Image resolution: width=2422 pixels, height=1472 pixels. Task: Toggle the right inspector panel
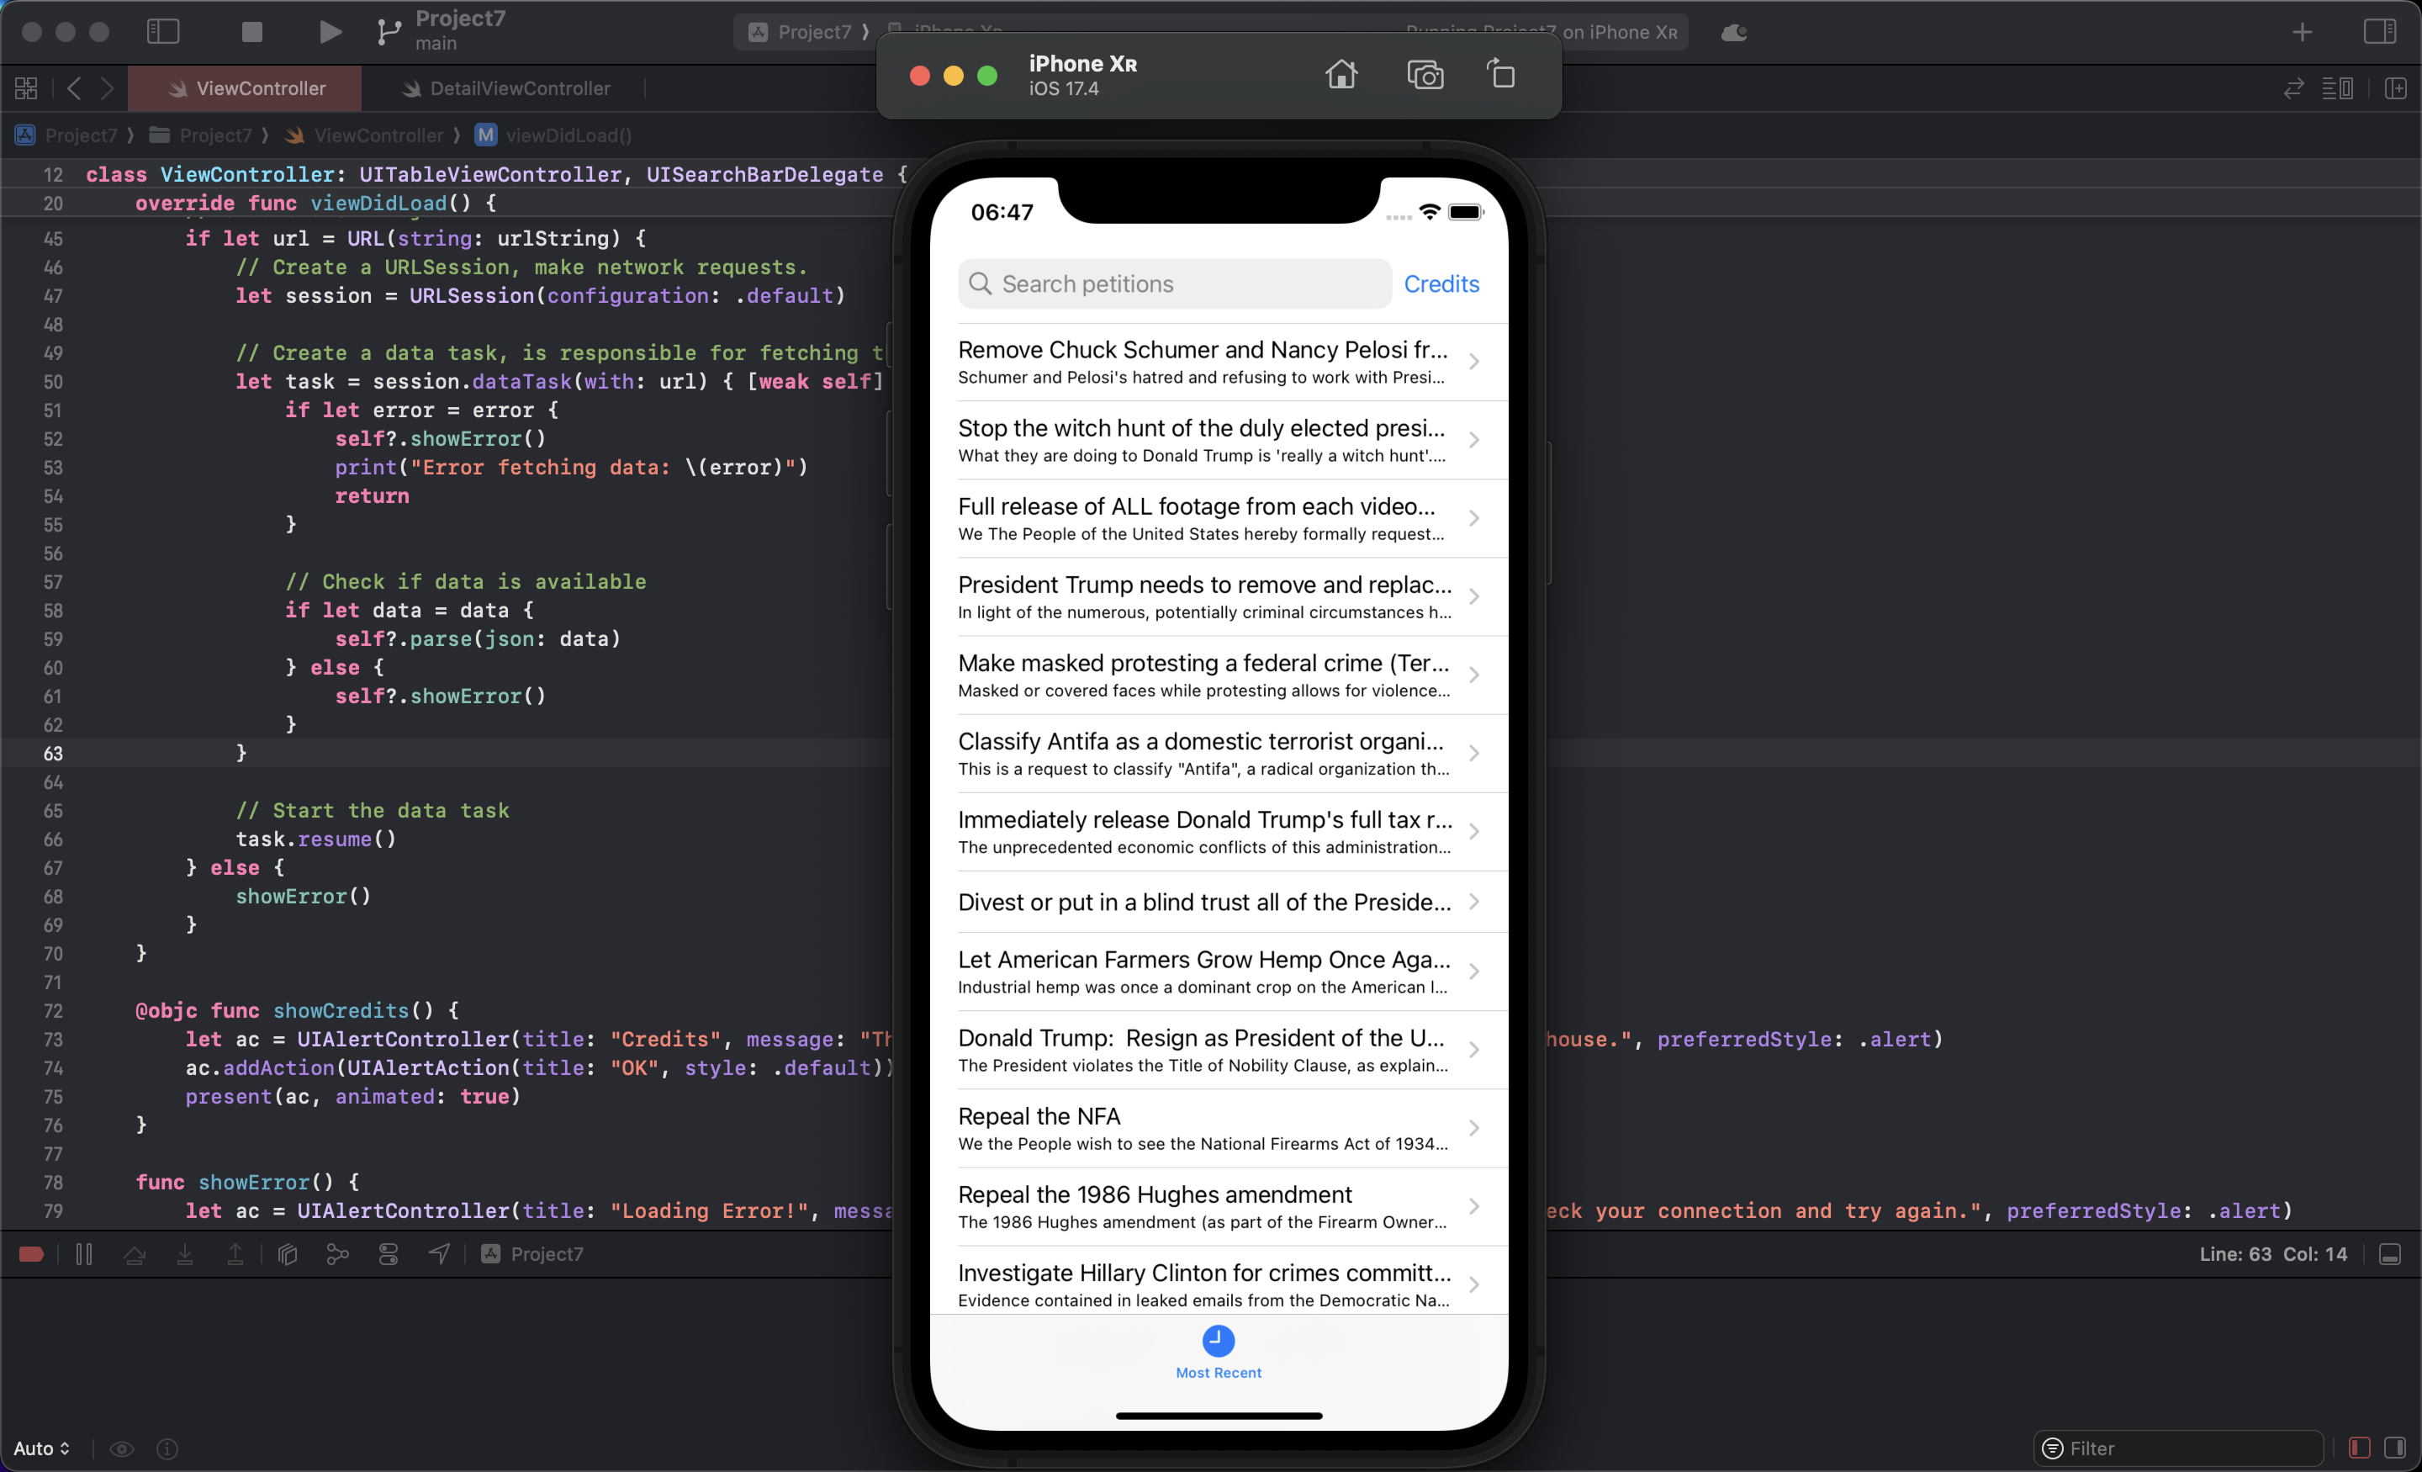[x=2379, y=31]
